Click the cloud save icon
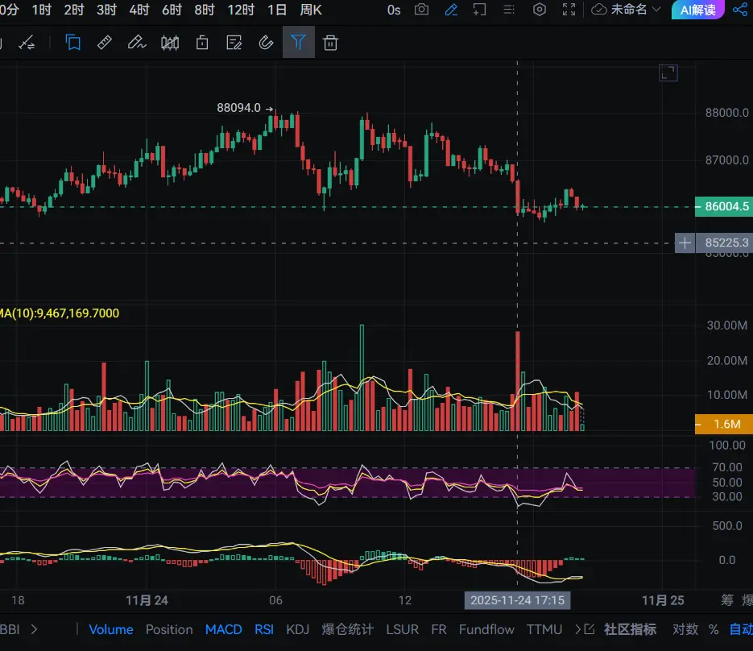Image resolution: width=753 pixels, height=651 pixels. (598, 10)
